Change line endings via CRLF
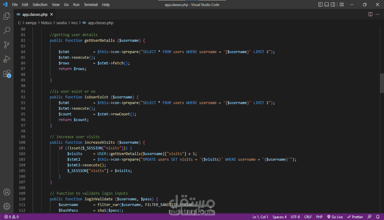Image resolution: width=384 pixels, height=220 pixels. coord(308,217)
